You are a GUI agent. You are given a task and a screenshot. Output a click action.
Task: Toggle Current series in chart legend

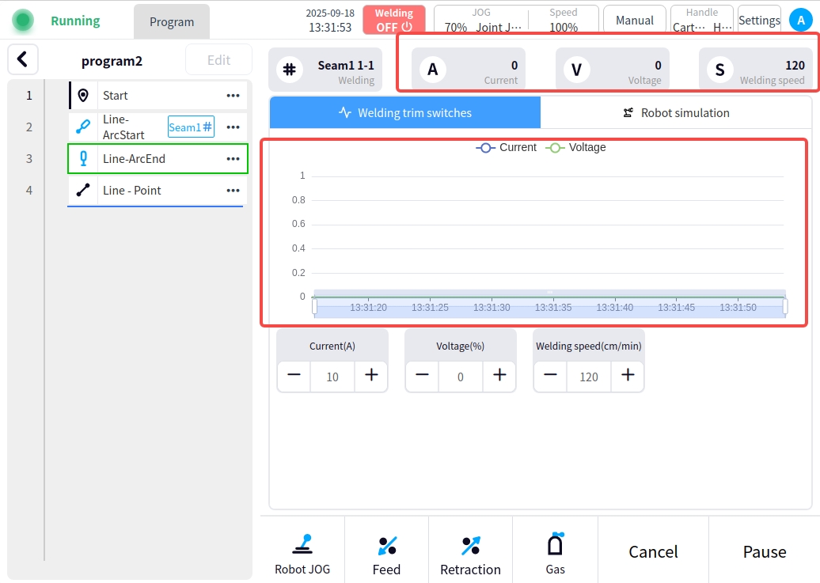pos(507,148)
